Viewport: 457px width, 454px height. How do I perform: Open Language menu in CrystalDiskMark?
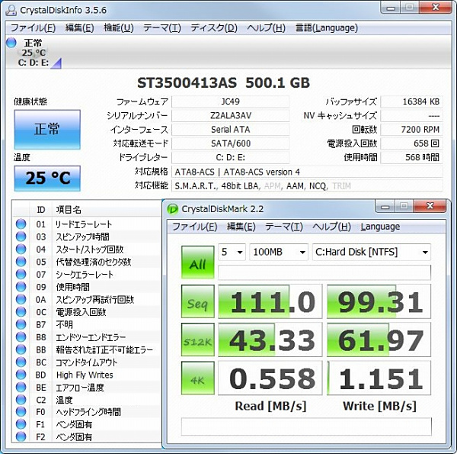pyautogui.click(x=380, y=227)
